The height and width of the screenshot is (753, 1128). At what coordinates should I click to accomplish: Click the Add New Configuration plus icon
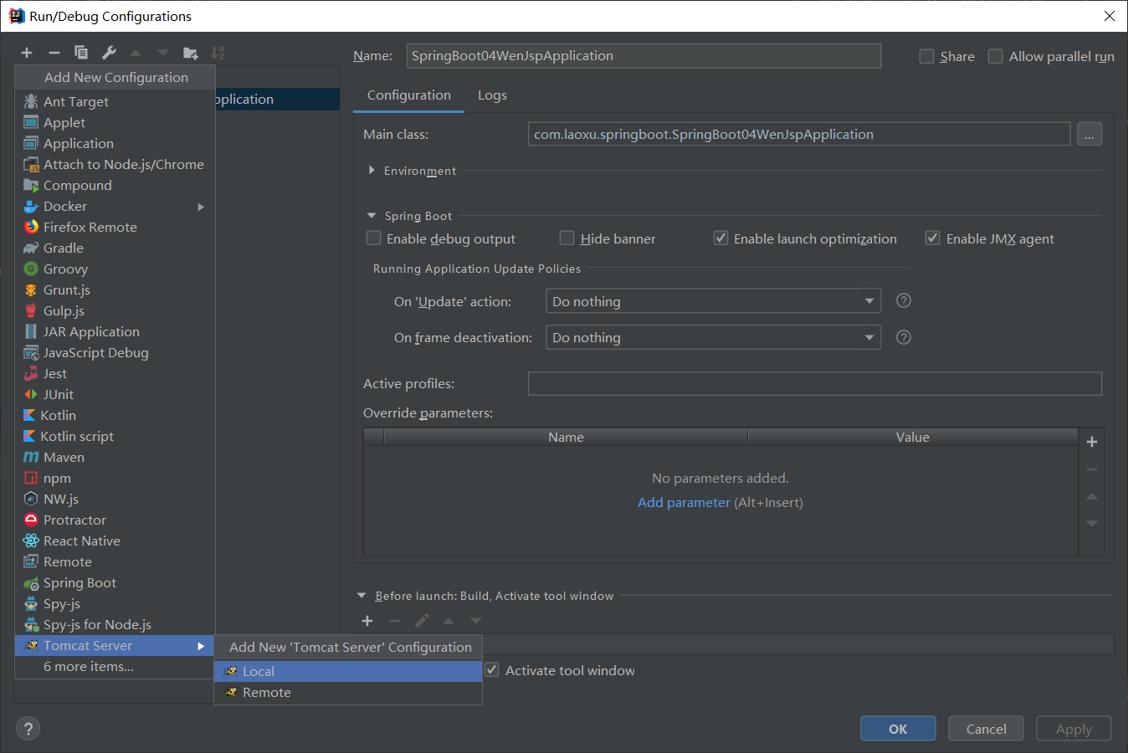coord(27,53)
